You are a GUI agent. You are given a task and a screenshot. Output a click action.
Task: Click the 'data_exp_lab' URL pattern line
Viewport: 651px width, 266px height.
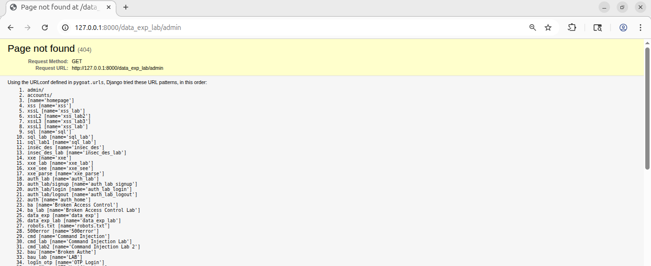coord(74,221)
